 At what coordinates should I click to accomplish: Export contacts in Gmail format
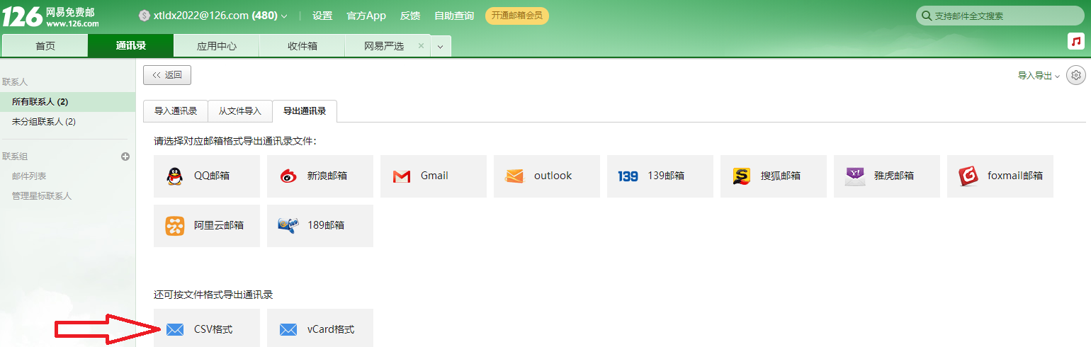click(434, 176)
